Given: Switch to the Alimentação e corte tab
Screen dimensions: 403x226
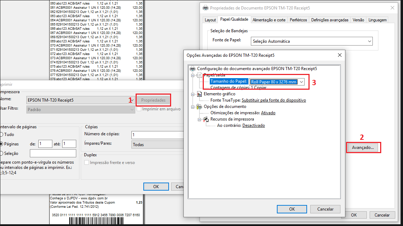Looking at the screenshot, I should (269, 20).
